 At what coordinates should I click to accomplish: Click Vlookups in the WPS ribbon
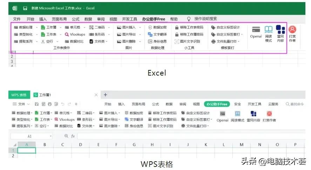click(x=65, y=120)
